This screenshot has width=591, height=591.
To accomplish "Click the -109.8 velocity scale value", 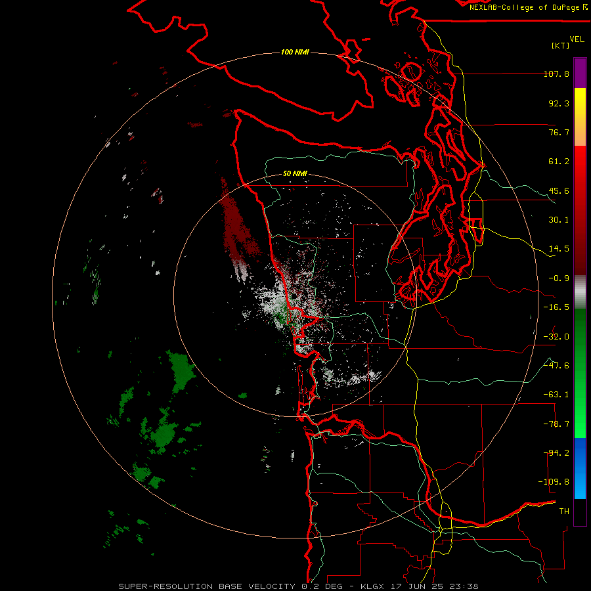I will click(x=554, y=482).
